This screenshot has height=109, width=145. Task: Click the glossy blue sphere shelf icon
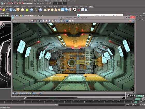point(66,10)
